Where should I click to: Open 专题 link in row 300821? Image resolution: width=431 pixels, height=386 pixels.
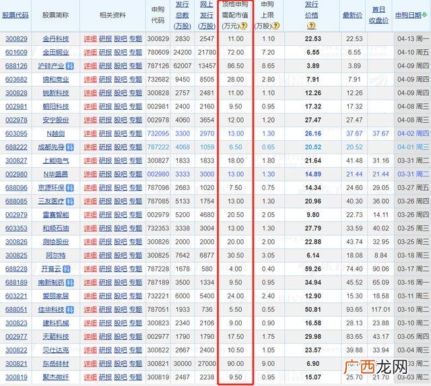(135, 364)
